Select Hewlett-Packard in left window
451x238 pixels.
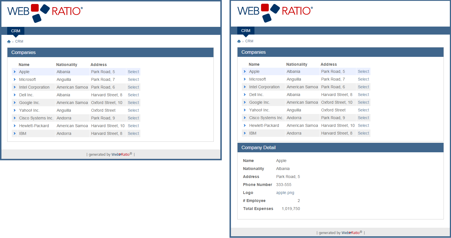click(x=133, y=126)
